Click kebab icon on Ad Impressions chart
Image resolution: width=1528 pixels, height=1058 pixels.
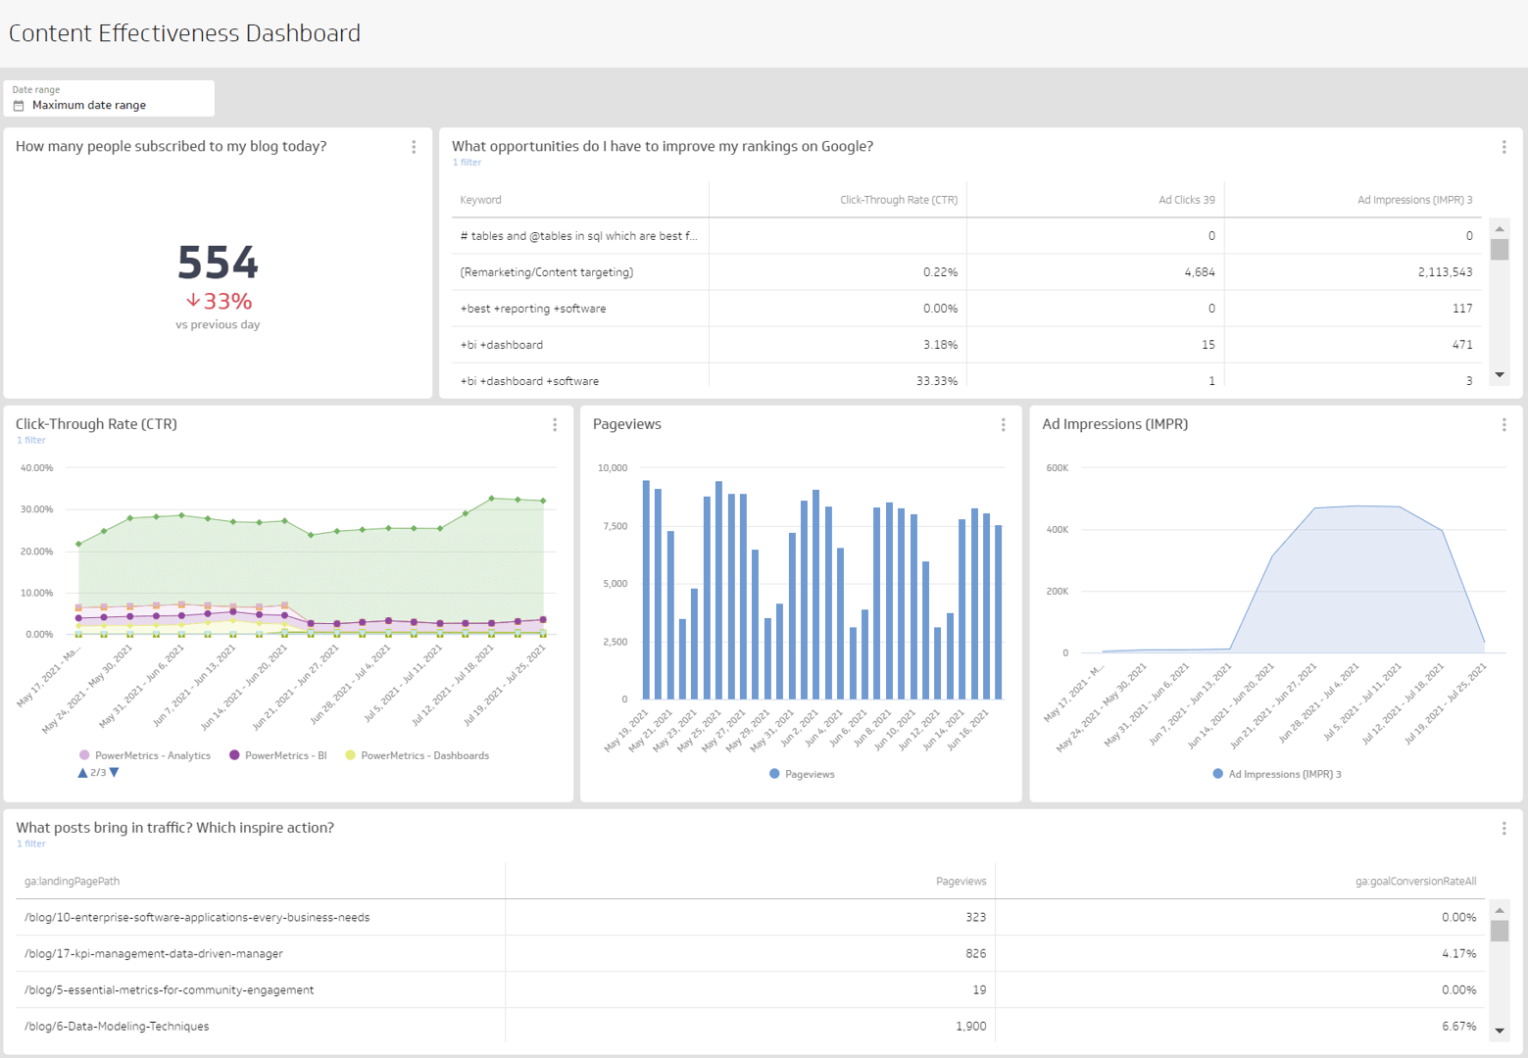click(1504, 425)
